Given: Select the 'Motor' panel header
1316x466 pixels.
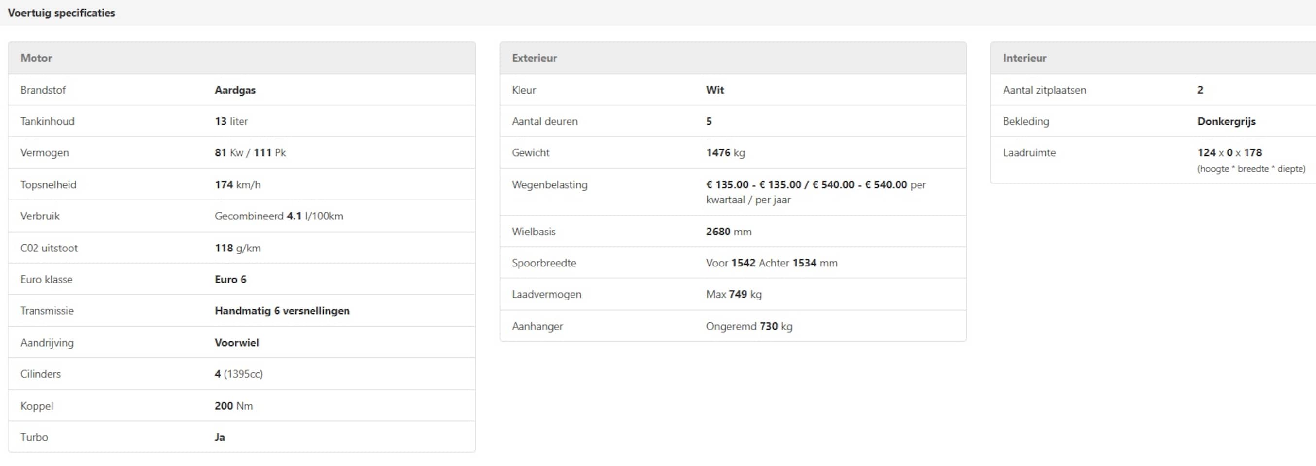Looking at the screenshot, I should coord(242,58).
